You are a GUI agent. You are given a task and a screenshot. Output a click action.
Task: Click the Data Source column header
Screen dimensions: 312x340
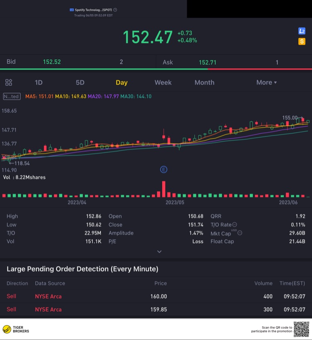coord(50,283)
